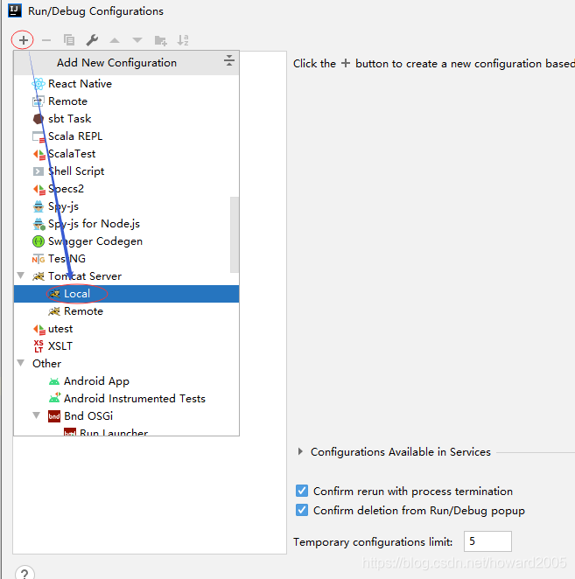Select Android Instrumented Tests configuration

126,399
